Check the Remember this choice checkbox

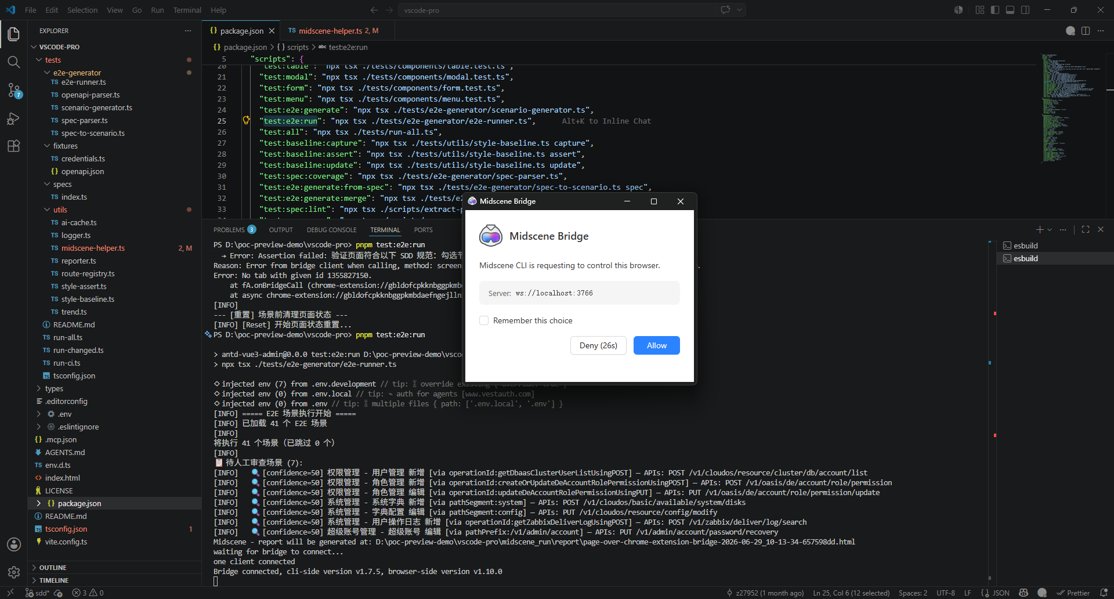coord(484,320)
